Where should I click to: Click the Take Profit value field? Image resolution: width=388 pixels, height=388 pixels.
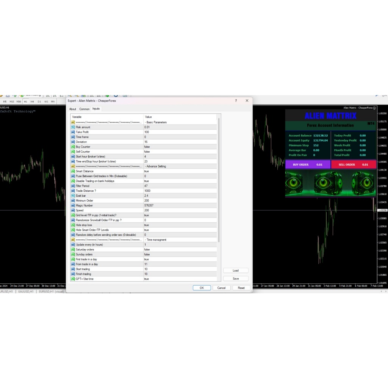click(x=180, y=132)
